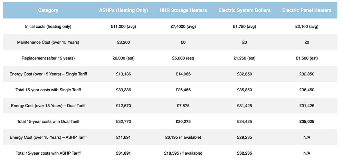Image resolution: width=343 pixels, height=164 pixels.
Task: Click the Initial costs (heating only) row label
Action: [48, 26]
